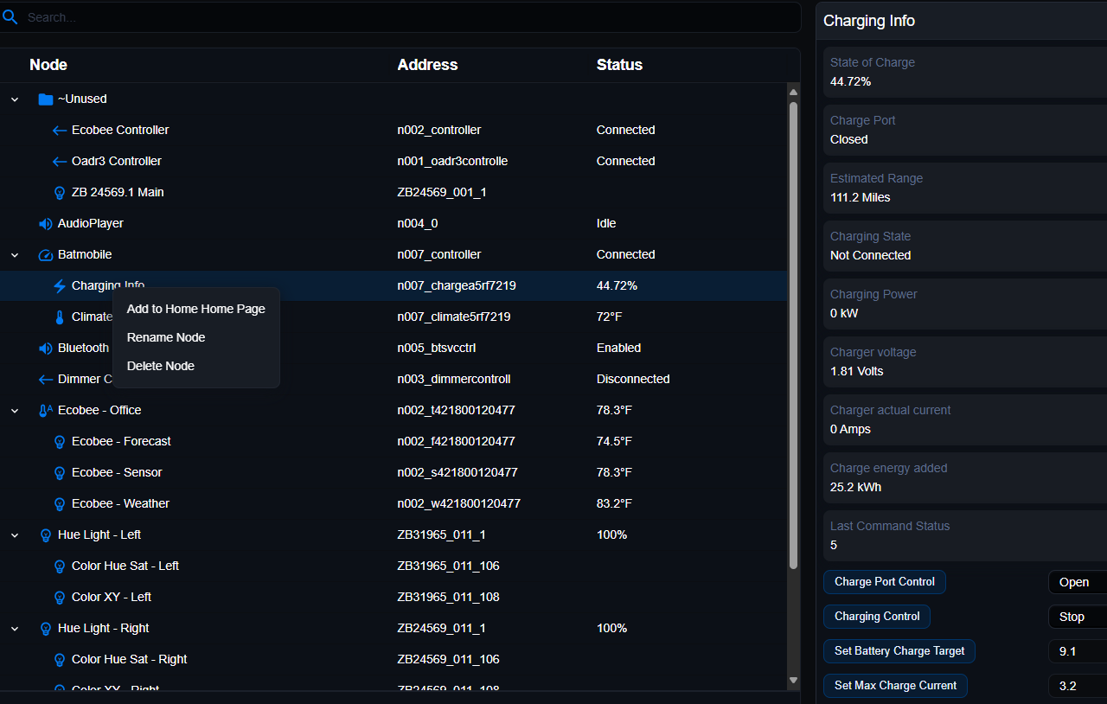Click the bulb icon for Hue Light - Right
This screenshot has width=1107, height=704.
tap(45, 628)
